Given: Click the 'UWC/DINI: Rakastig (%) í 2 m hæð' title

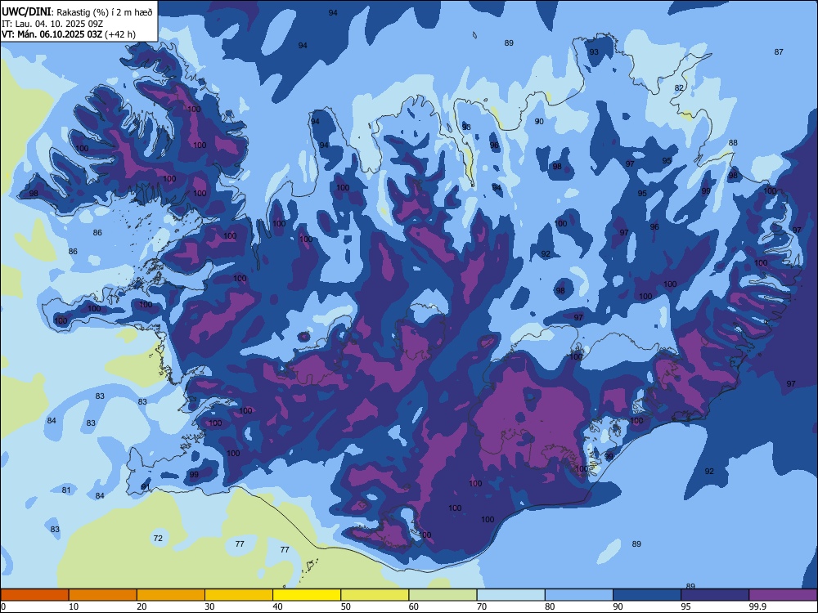Looking at the screenshot, I should click(x=77, y=12).
